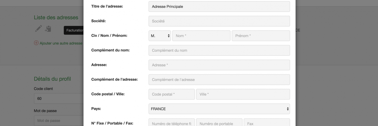Focus the Numéro de portable field
Viewport: 378px width, 126px height.
click(219, 123)
